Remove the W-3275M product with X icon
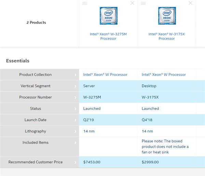The width and height of the screenshot is (205, 176). 133,3
